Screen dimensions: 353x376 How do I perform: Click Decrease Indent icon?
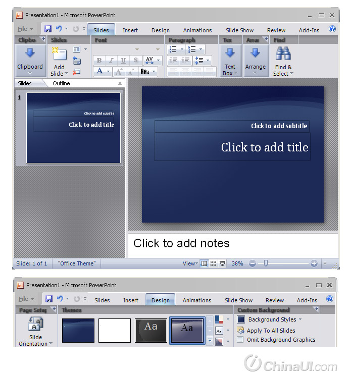click(x=174, y=61)
